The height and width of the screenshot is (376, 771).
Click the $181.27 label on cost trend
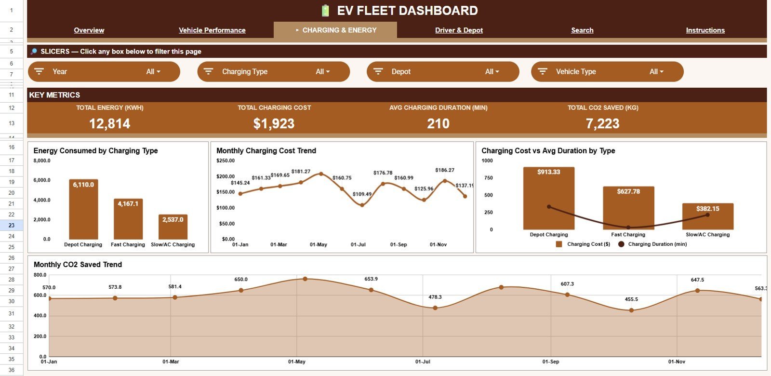point(301,172)
